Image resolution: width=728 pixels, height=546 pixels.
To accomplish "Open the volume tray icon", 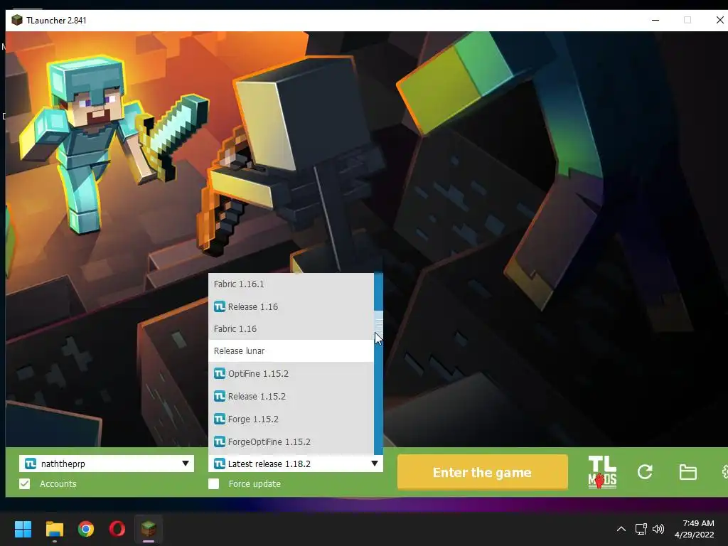I will click(658, 529).
